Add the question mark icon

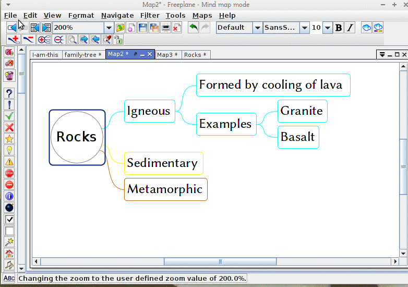9,93
